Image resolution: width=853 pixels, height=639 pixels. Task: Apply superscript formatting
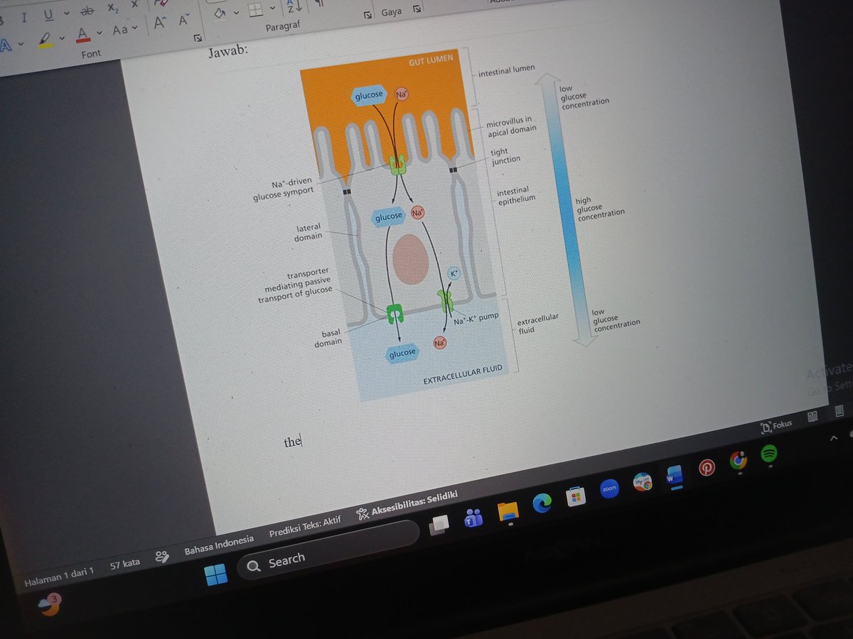point(134,4)
